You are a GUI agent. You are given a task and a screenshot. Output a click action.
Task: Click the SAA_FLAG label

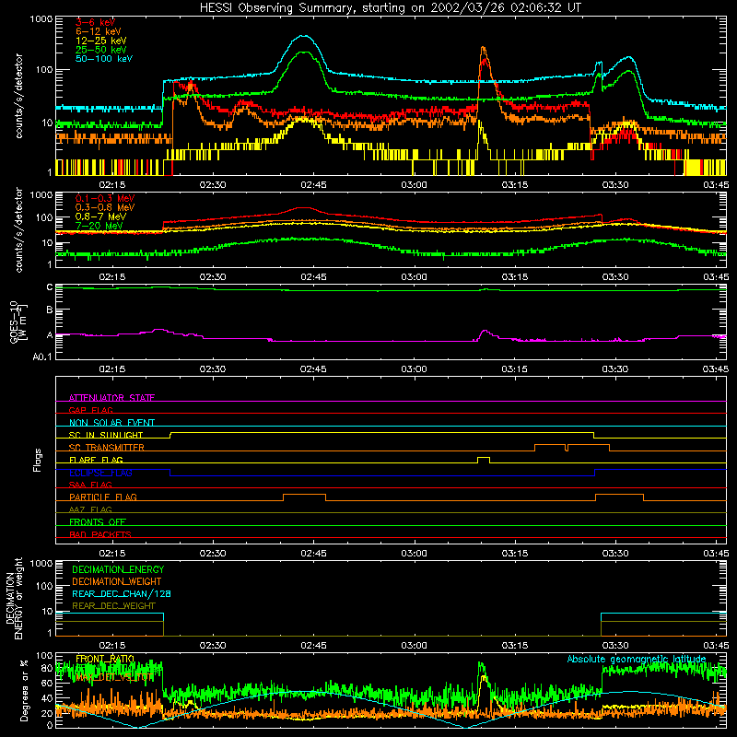[x=90, y=485]
